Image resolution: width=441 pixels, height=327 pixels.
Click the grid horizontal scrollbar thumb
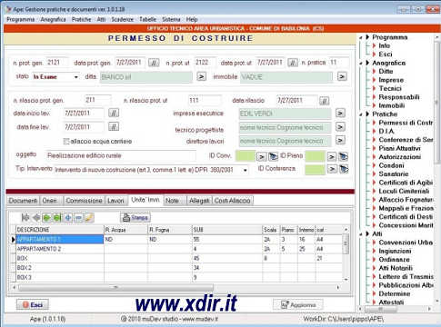coord(115,287)
